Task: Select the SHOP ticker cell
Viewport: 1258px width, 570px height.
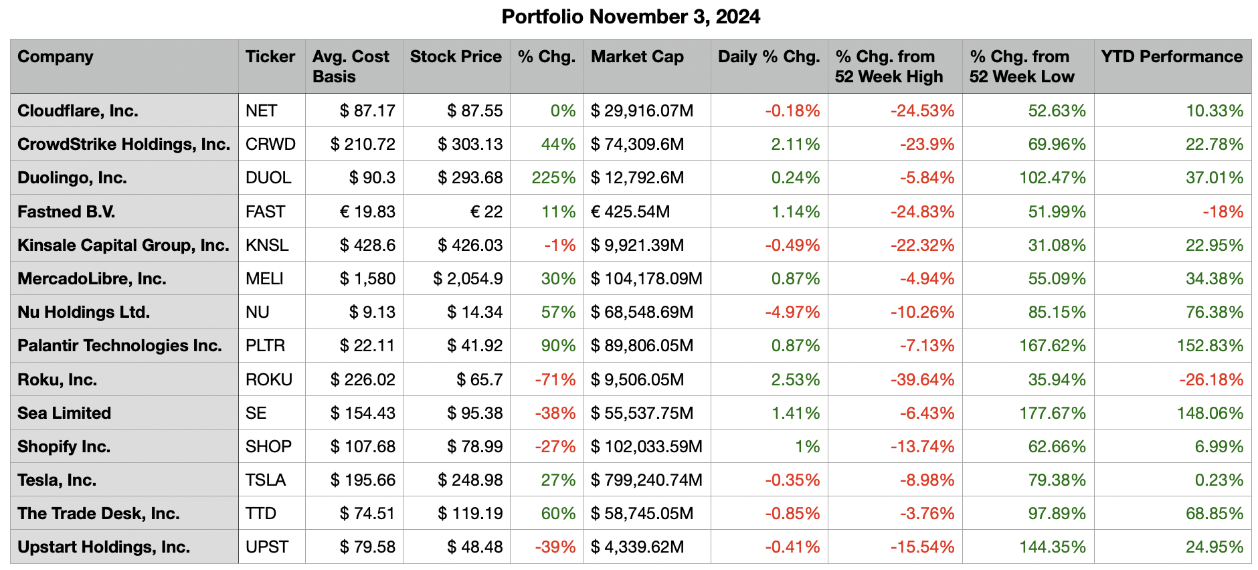Action: (268, 447)
